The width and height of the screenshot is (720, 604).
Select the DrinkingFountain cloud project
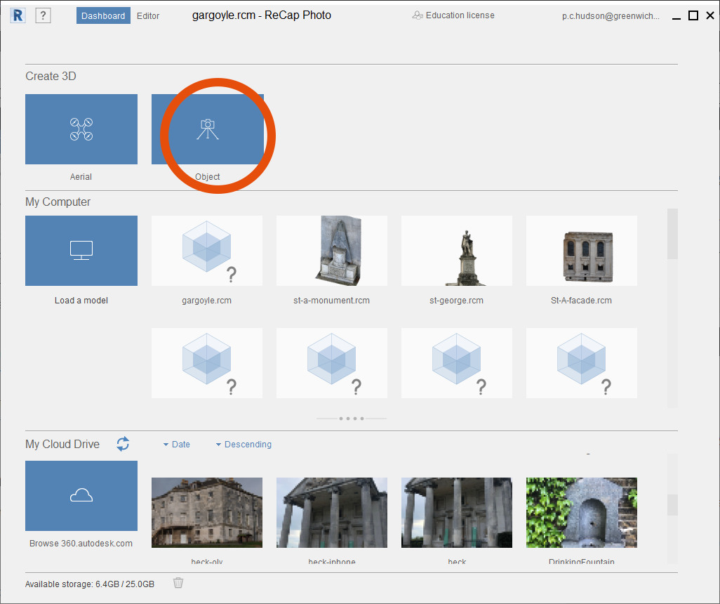(581, 513)
